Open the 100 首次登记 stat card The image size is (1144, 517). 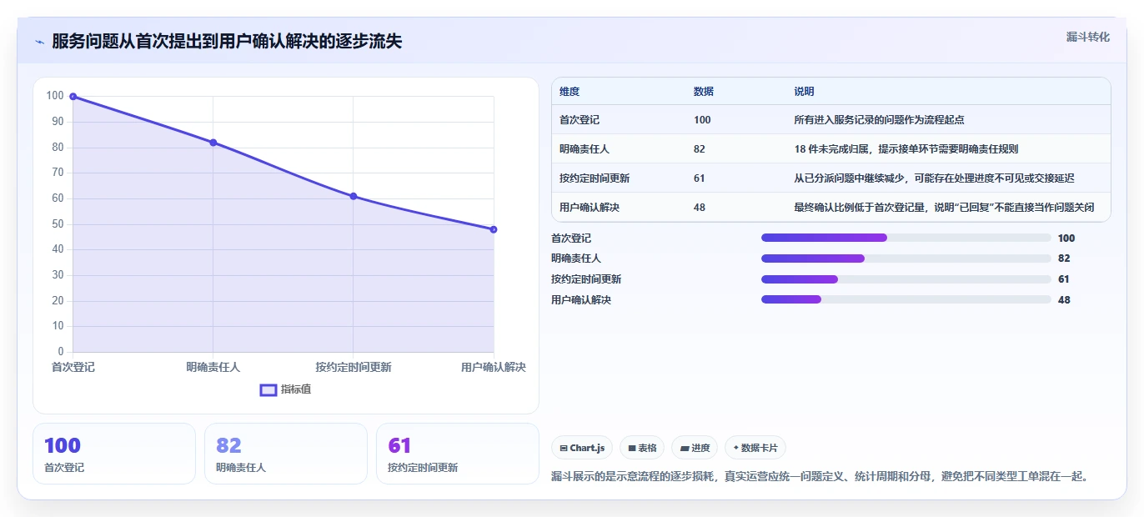[x=114, y=454]
